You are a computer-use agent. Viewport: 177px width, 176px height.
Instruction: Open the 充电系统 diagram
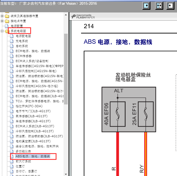coord(22,41)
